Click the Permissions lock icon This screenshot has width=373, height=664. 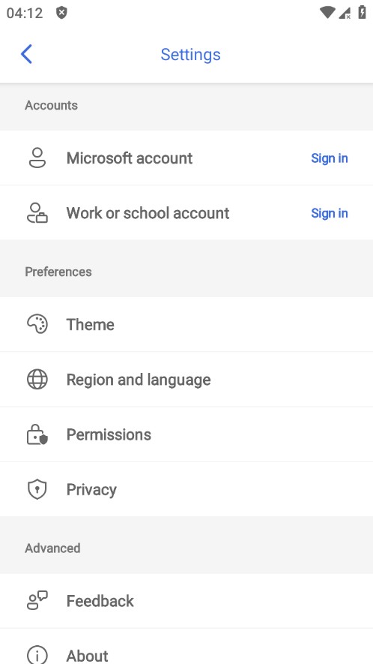37,434
